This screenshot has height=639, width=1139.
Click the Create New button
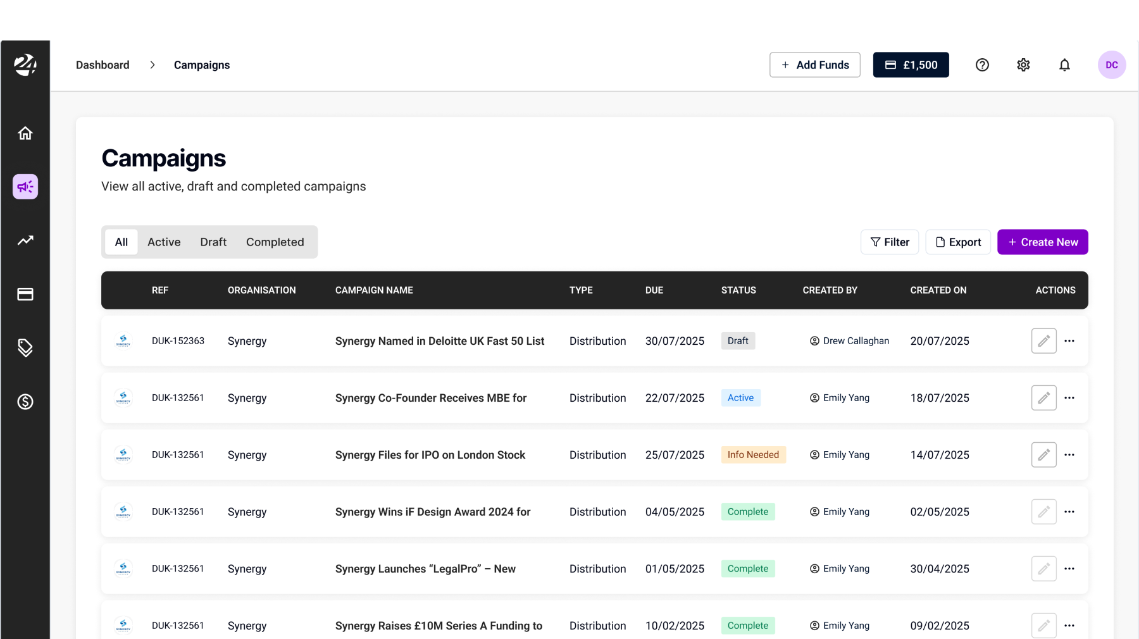coord(1042,242)
